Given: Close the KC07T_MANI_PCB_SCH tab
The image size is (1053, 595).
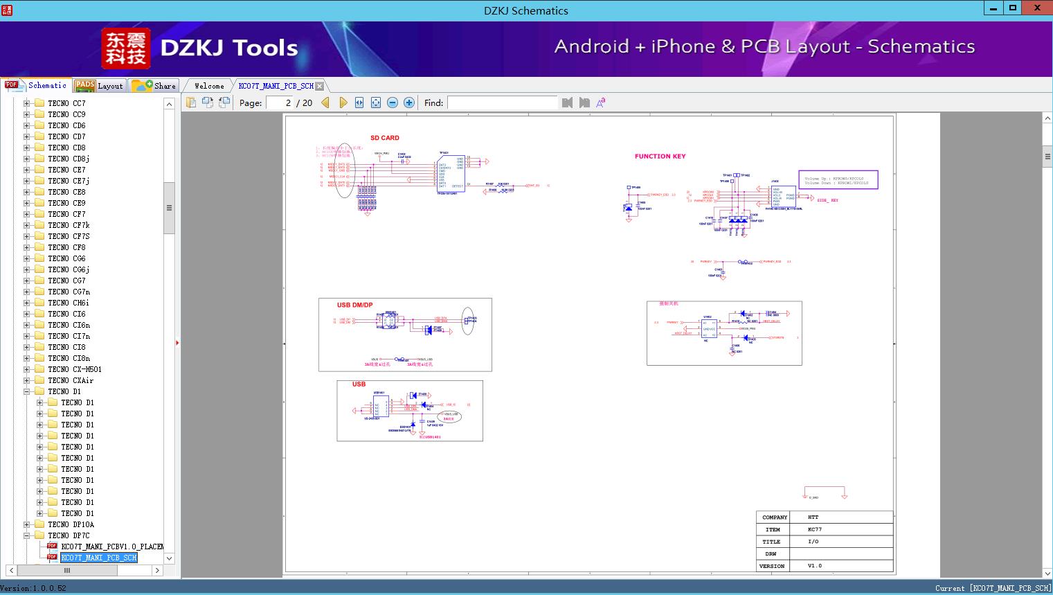Looking at the screenshot, I should pos(320,86).
